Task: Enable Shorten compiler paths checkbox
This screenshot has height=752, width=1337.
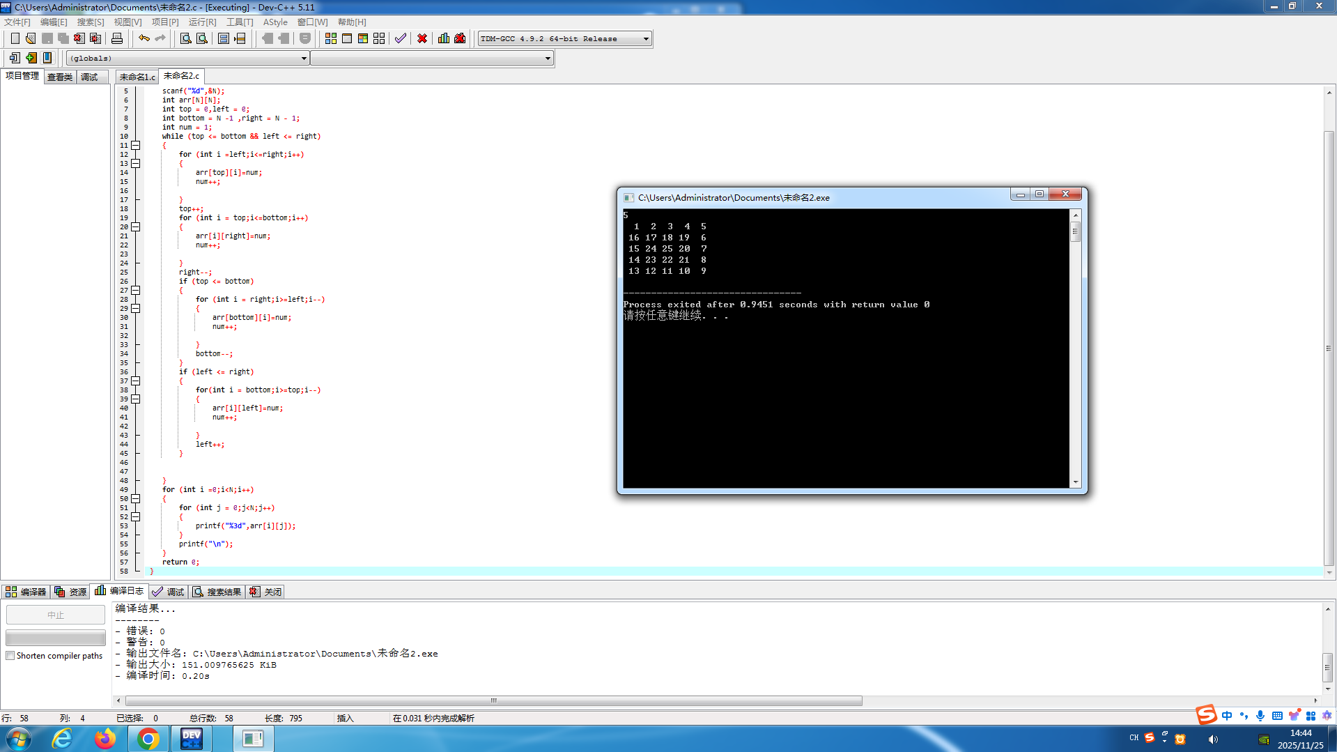Action: [x=10, y=656]
